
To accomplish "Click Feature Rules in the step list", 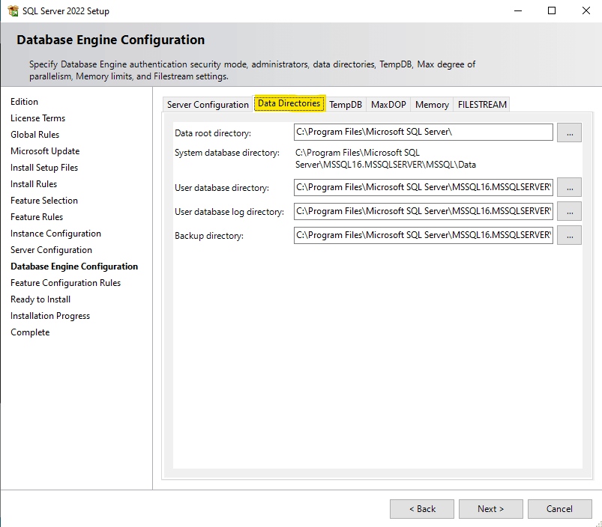I will [x=37, y=217].
